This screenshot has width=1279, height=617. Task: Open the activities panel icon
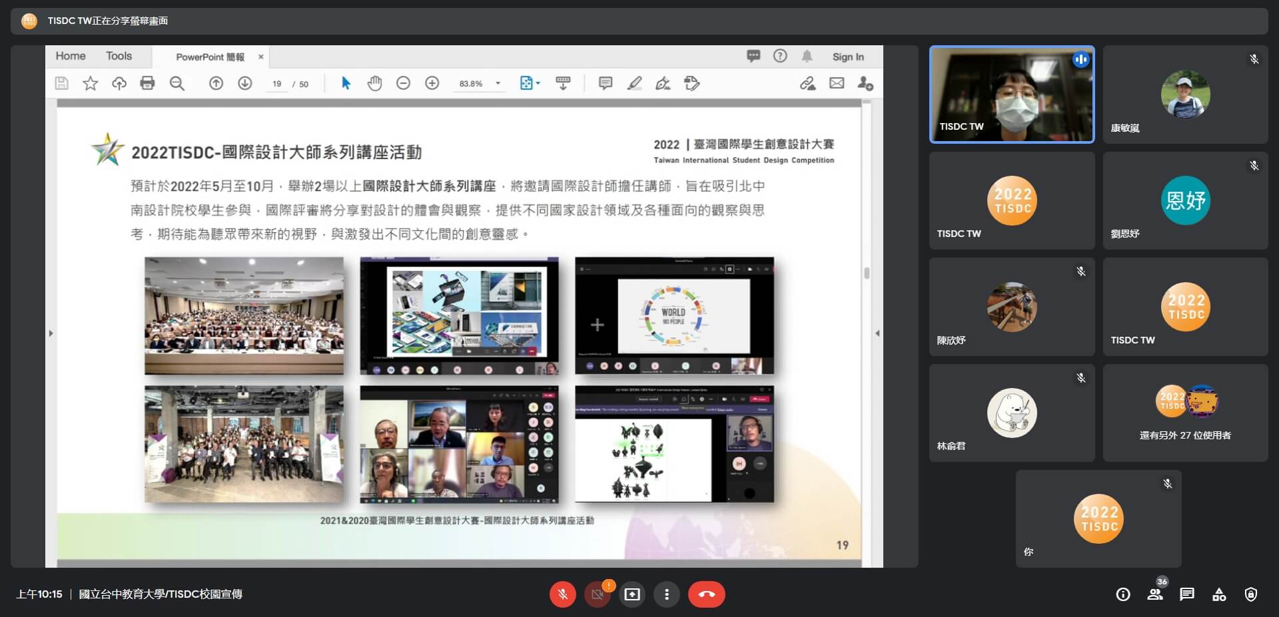tap(1219, 594)
